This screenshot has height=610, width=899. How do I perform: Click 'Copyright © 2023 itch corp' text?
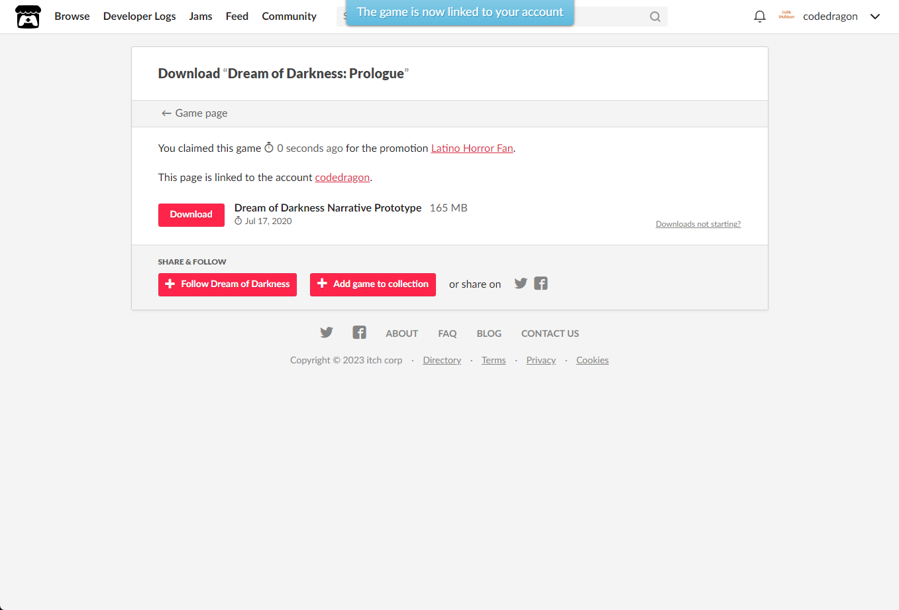[346, 360]
